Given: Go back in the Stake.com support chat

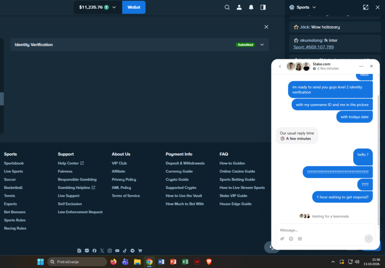Looking at the screenshot, I should pos(280,66).
